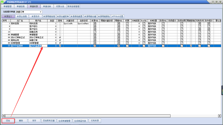Open 条码说明 icon for 预计订单转正式 row
The image size is (223, 125).
click(x=182, y=38)
